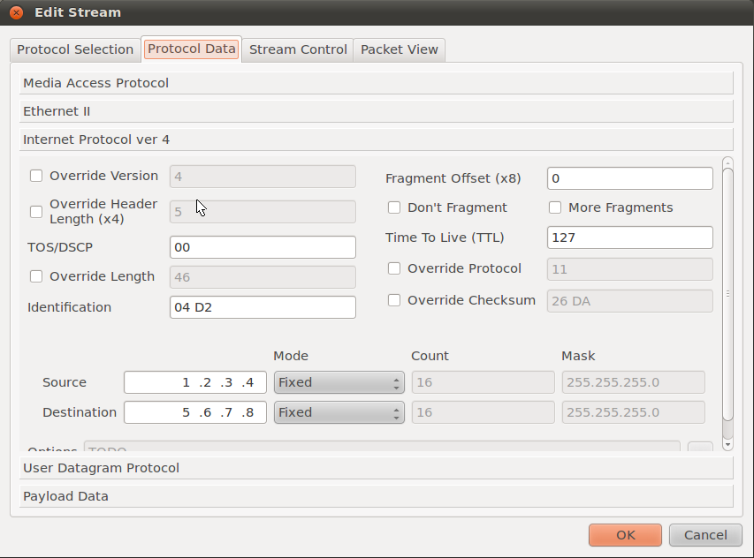Screen dimensions: 754x558
Task: Open the Stream Control tab
Action: pyautogui.click(x=298, y=49)
